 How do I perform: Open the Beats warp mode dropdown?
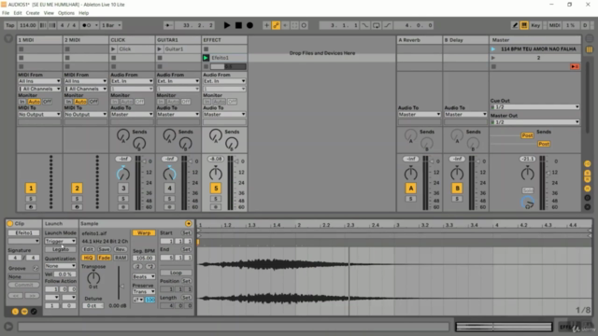[x=144, y=276]
